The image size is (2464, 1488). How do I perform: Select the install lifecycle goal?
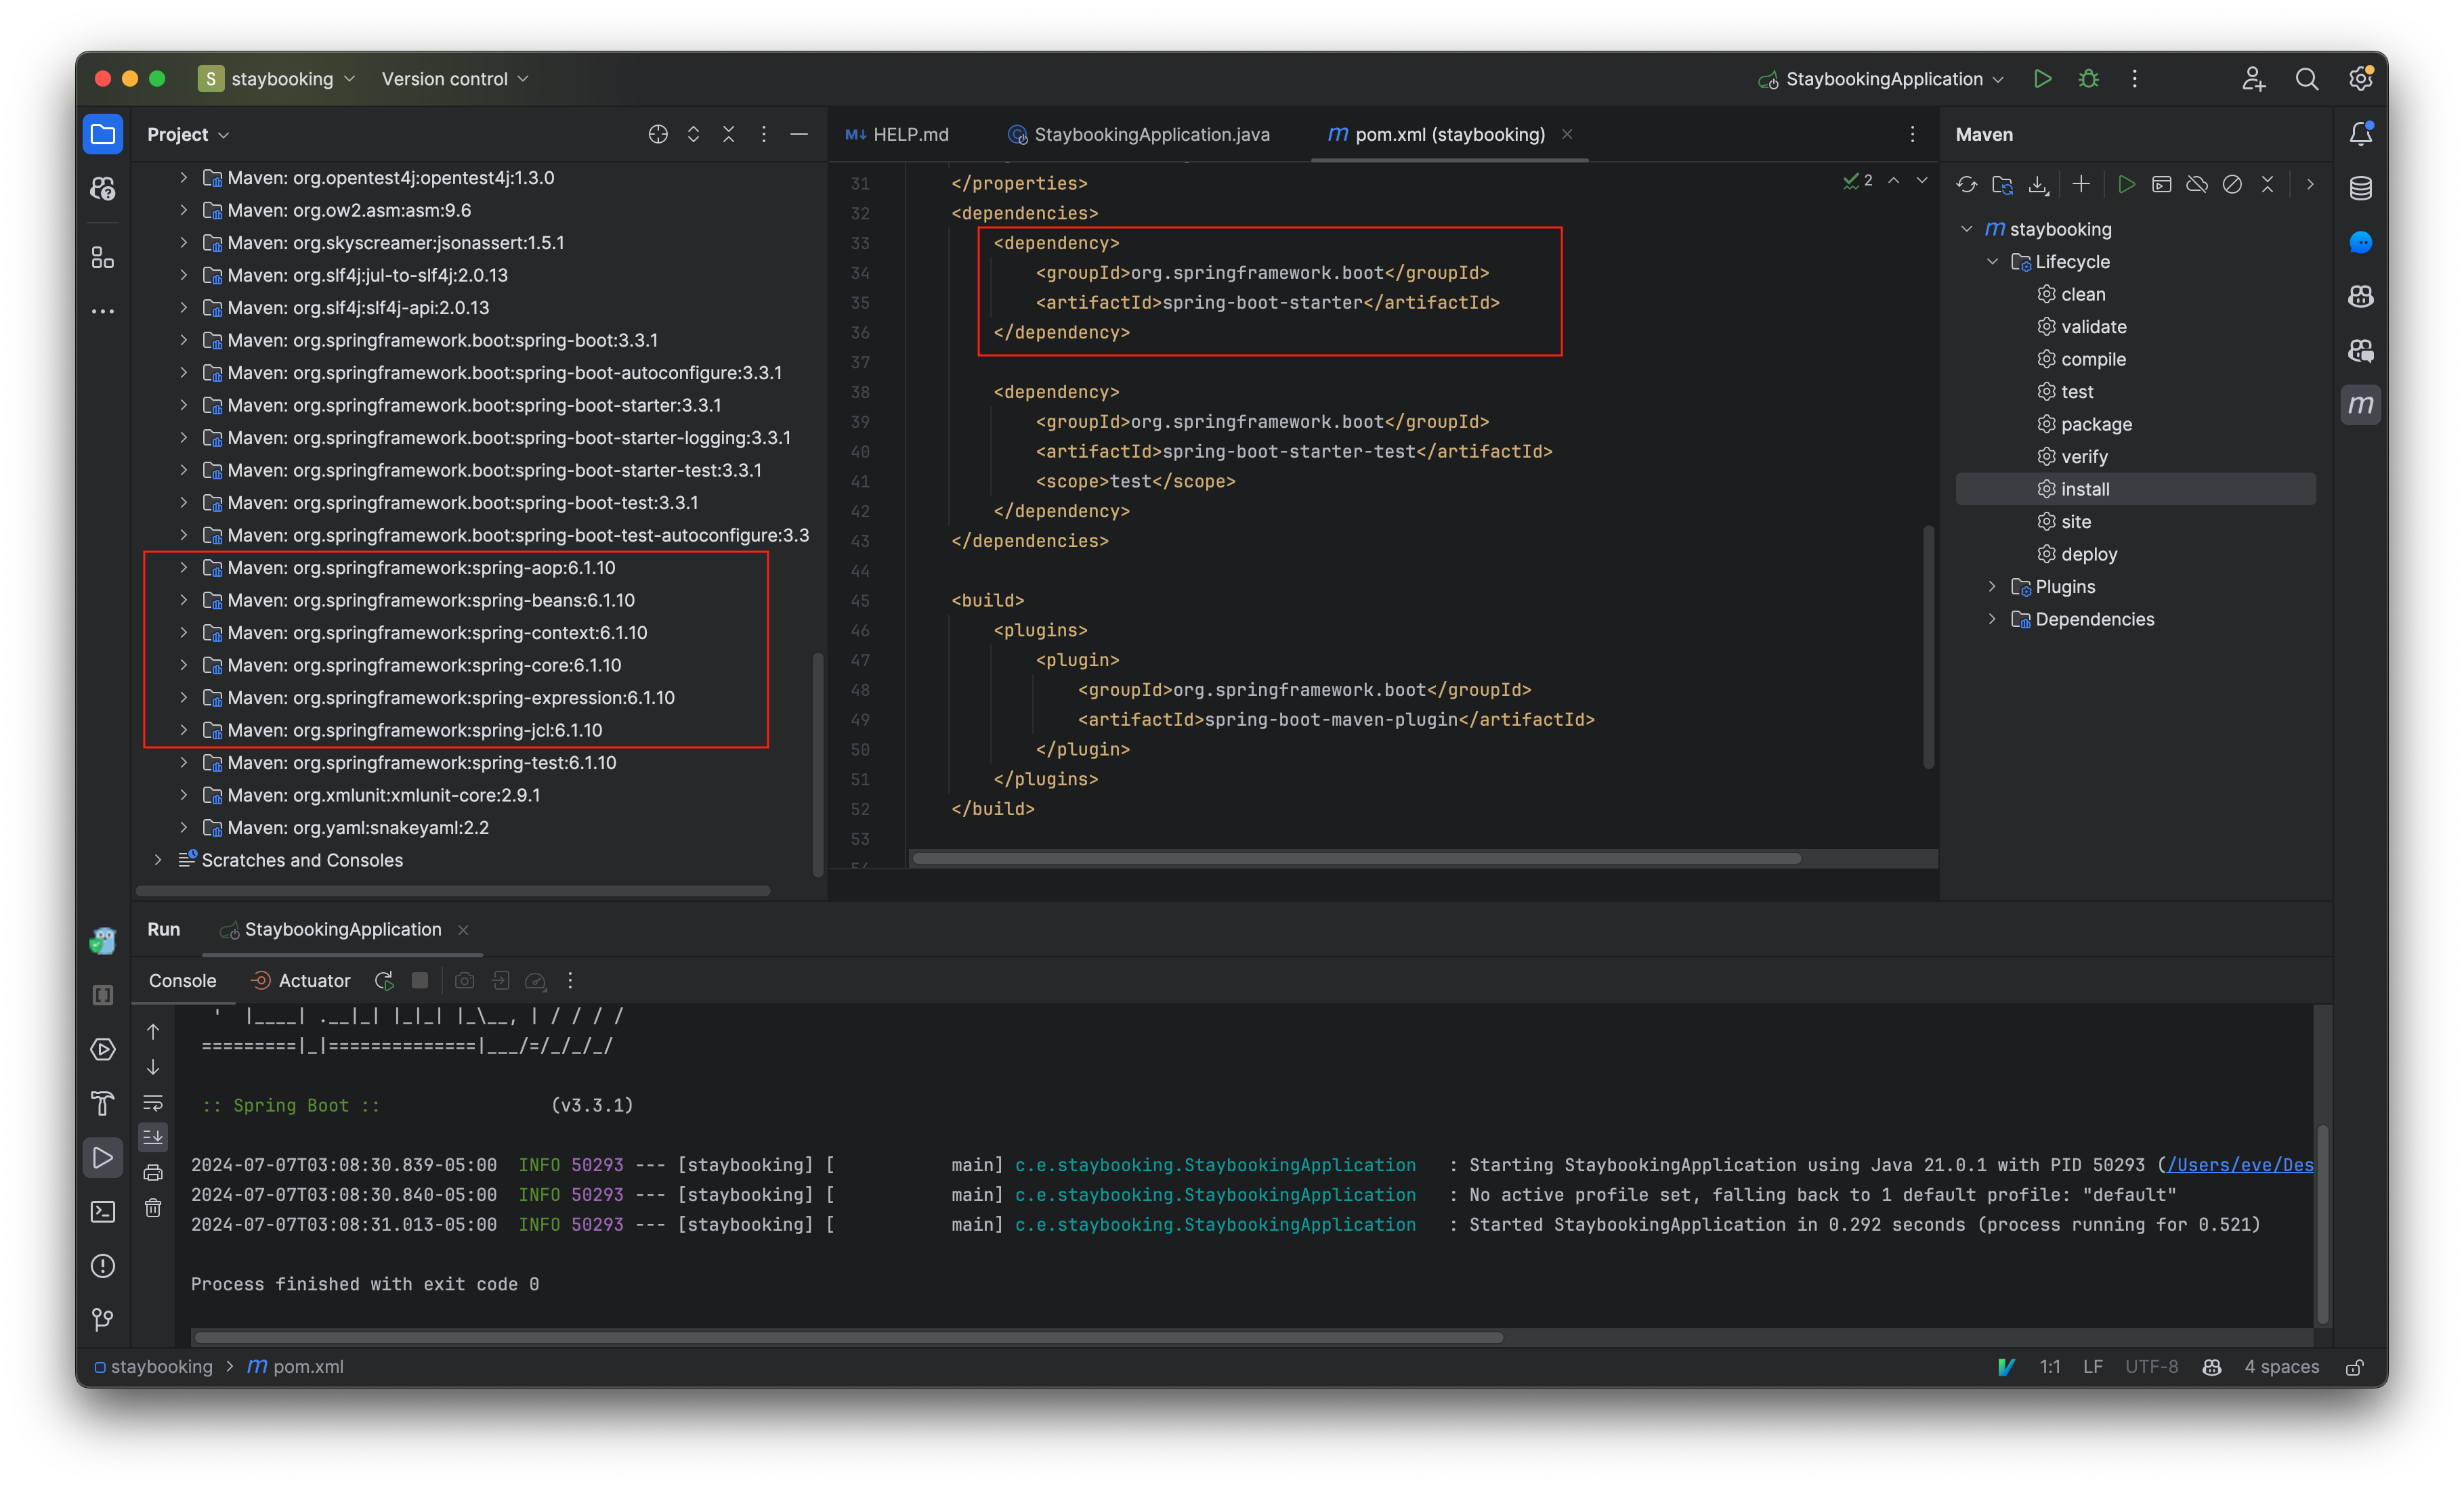[x=2085, y=489]
